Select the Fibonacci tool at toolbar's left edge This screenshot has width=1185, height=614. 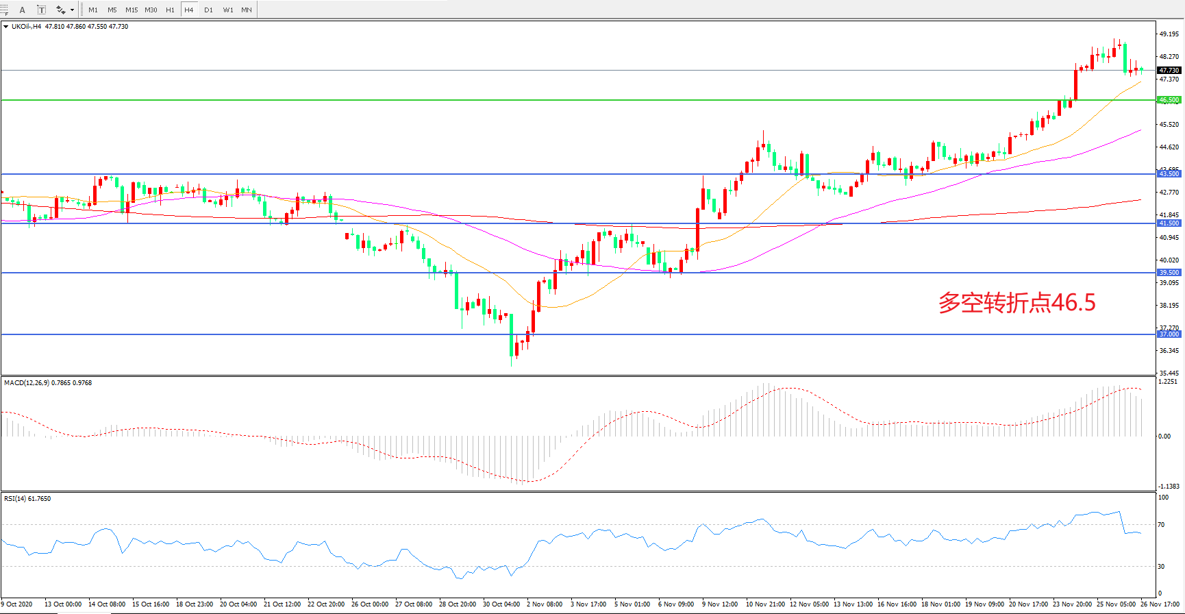point(4,10)
